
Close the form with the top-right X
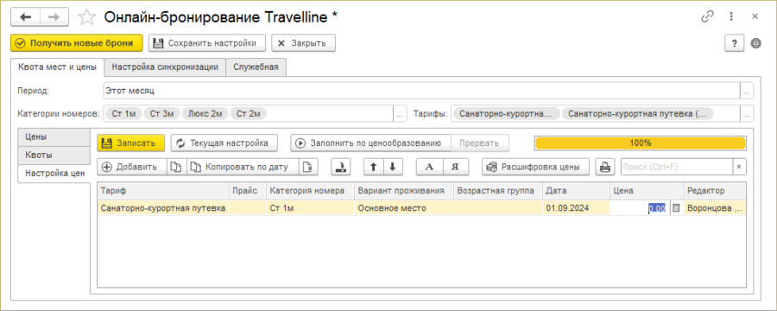[x=755, y=16]
